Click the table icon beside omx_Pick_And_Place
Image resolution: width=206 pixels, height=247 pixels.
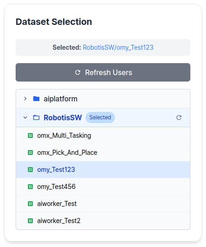click(30, 153)
